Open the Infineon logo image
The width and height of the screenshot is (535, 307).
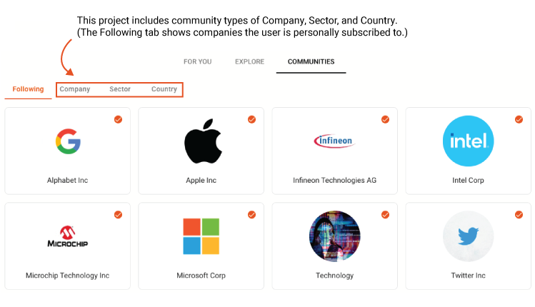334,141
